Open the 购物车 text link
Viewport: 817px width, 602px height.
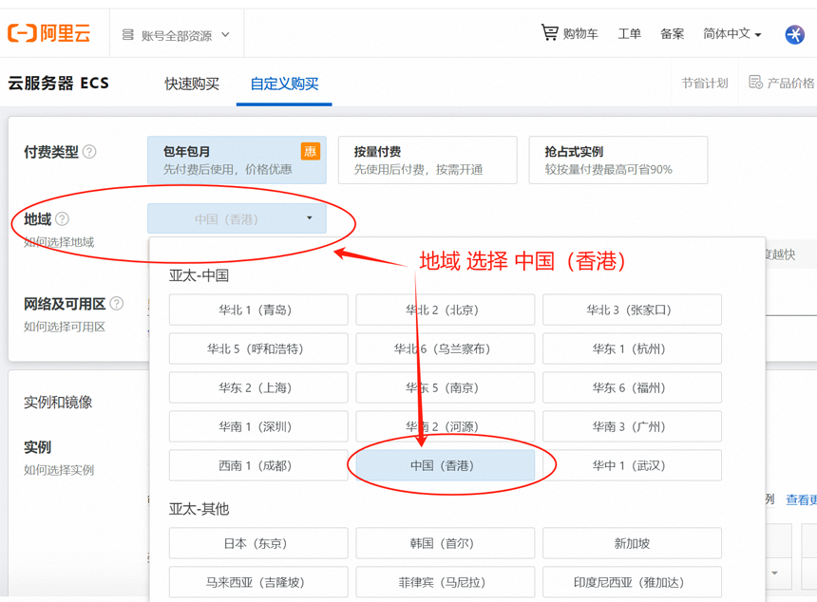(x=580, y=34)
